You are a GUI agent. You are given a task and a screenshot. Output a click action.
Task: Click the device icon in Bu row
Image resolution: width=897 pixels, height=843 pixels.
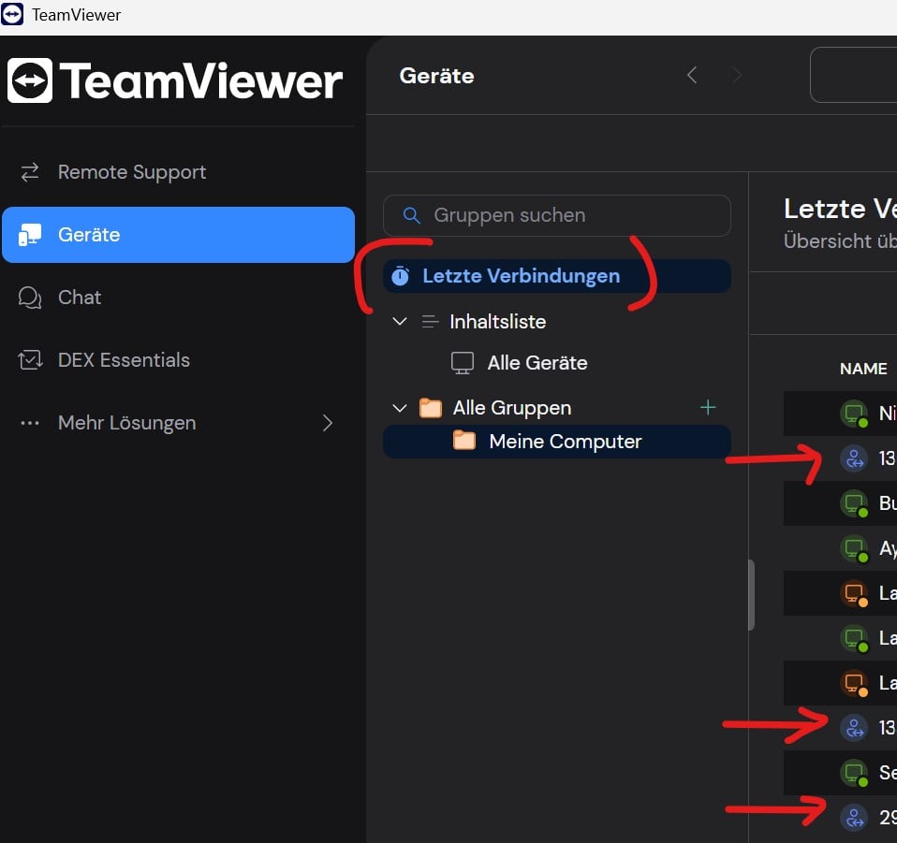point(855,503)
